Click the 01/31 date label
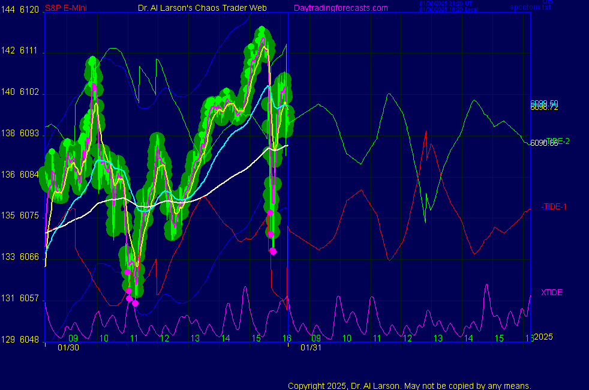Image resolution: width=589 pixels, height=390 pixels. pos(311,347)
